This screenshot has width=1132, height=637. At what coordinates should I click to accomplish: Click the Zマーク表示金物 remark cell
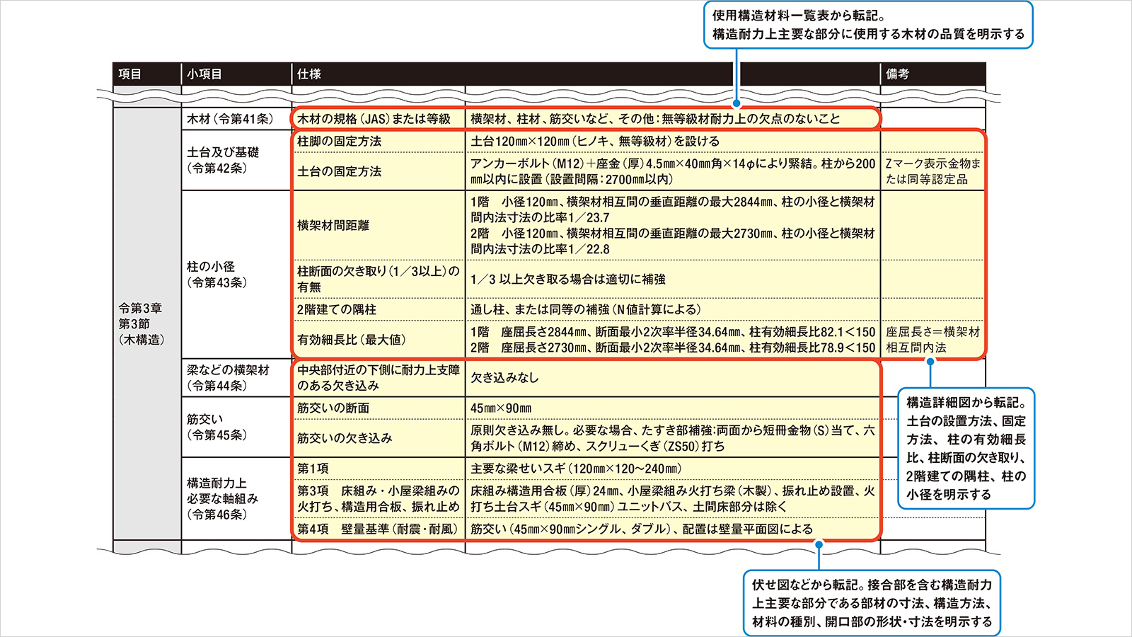tap(932, 171)
